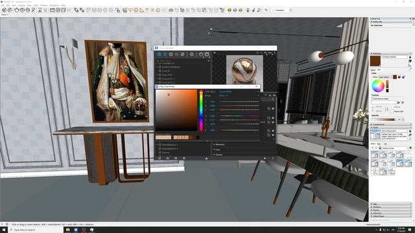Click import asset folder icon in Asset Editor
The image size is (415, 233).
[x=167, y=158]
